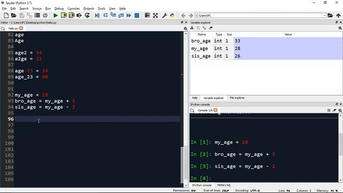Browse console tabs icon

pos(192,110)
